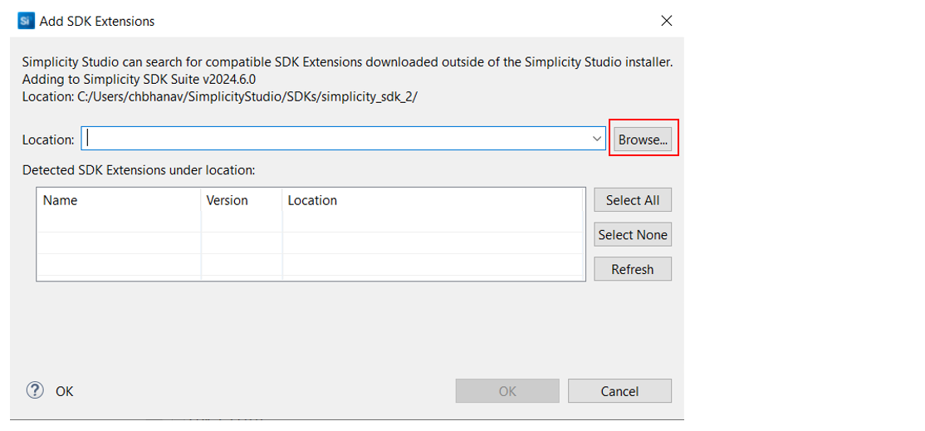Choose Select All for detected extensions

coord(632,200)
